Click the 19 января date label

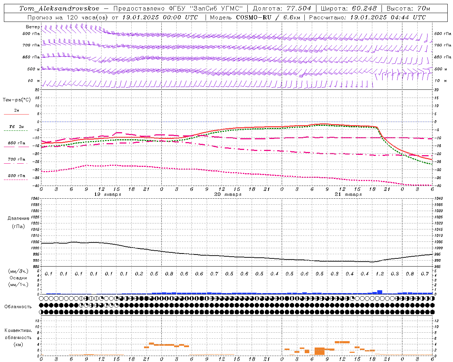108,194
